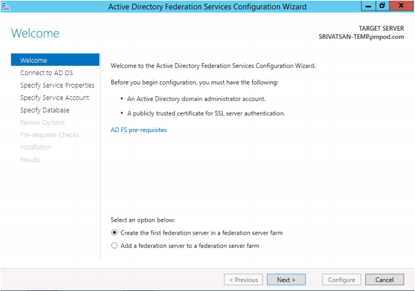Select the Results step
415x291 pixels.
pos(30,160)
